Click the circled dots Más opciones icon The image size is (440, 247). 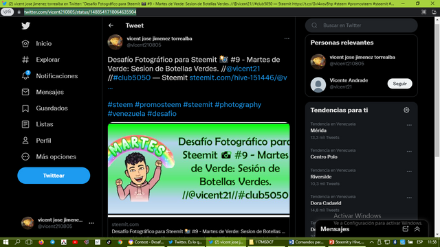click(25, 156)
